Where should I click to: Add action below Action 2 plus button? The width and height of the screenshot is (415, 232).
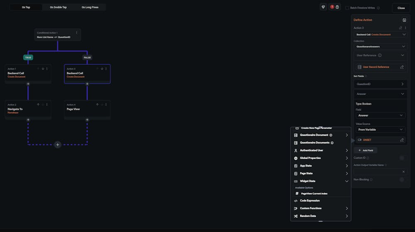(x=28, y=120)
